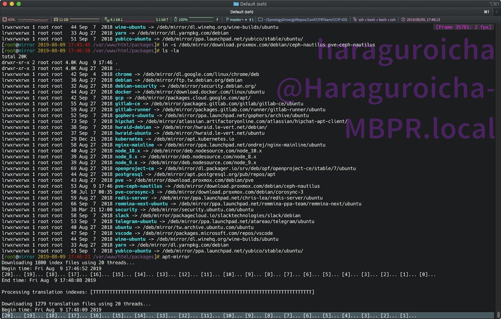Click the ssh bash bash zsh job text
This screenshot has height=319, width=501.
click(x=377, y=19)
